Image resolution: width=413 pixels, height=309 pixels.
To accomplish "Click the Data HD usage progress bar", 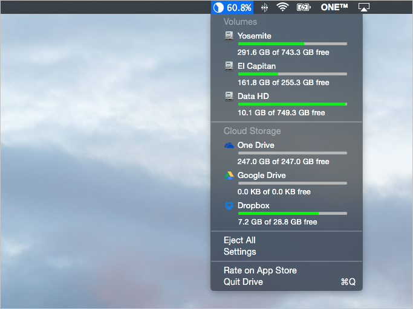I will 293,104.
